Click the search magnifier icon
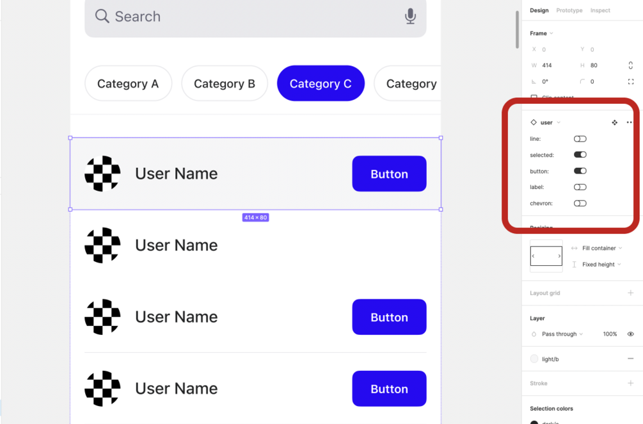The image size is (643, 424). tap(102, 16)
